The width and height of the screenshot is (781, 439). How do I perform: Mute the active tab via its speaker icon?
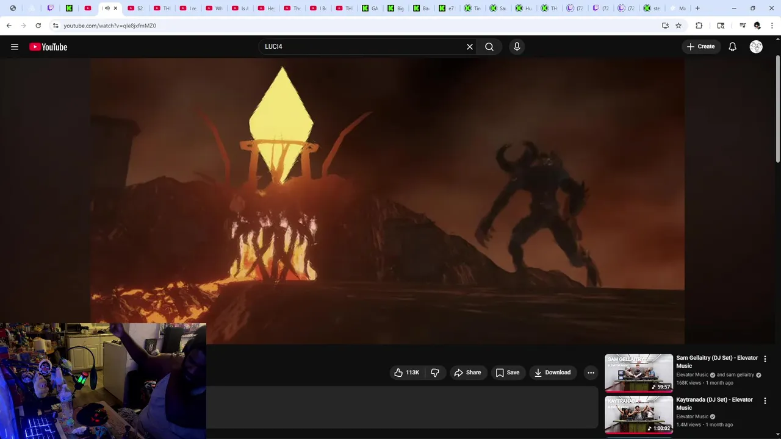click(107, 9)
